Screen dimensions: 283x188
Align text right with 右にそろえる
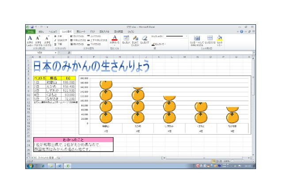point(77,44)
